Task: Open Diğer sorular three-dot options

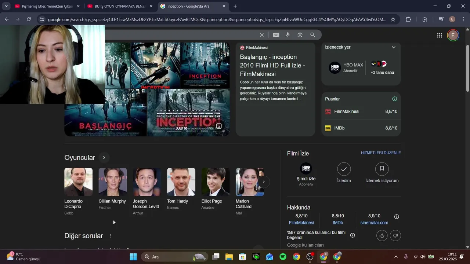Action: [111, 236]
